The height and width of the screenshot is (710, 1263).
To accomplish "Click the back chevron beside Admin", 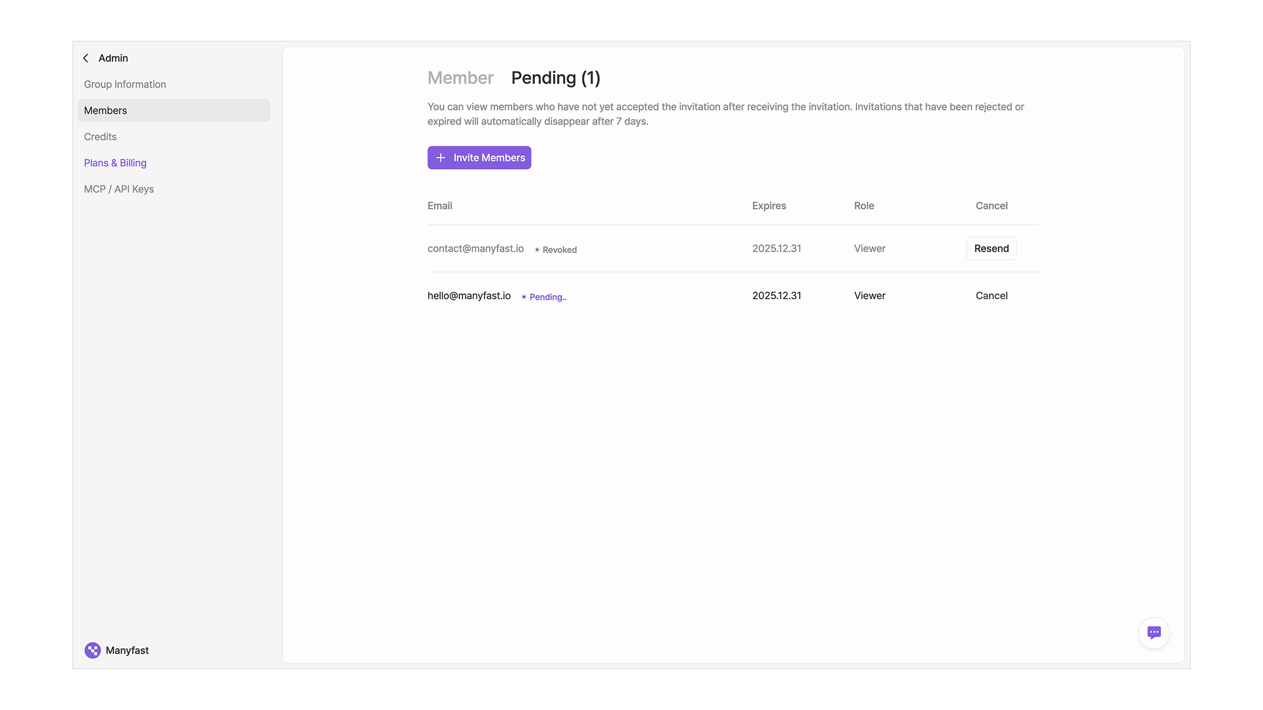I will (86, 59).
